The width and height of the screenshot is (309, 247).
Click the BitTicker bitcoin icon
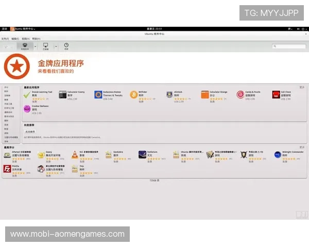click(x=133, y=95)
